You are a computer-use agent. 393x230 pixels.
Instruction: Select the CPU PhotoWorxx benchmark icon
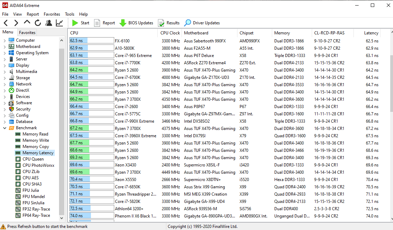18,165
